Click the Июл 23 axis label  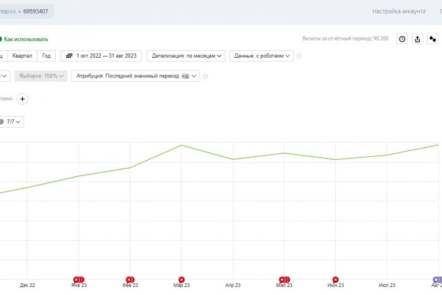[x=387, y=285]
